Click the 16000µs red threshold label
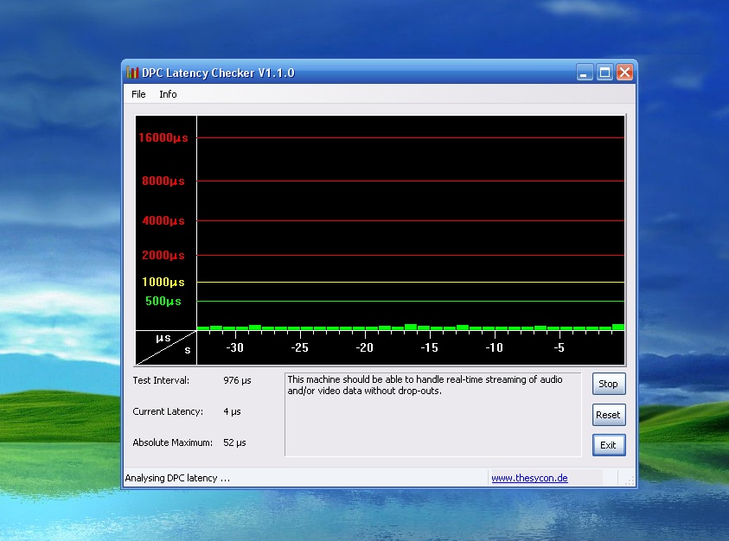The height and width of the screenshot is (541, 729). tap(163, 137)
